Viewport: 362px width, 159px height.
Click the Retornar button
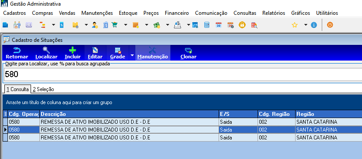tap(17, 53)
